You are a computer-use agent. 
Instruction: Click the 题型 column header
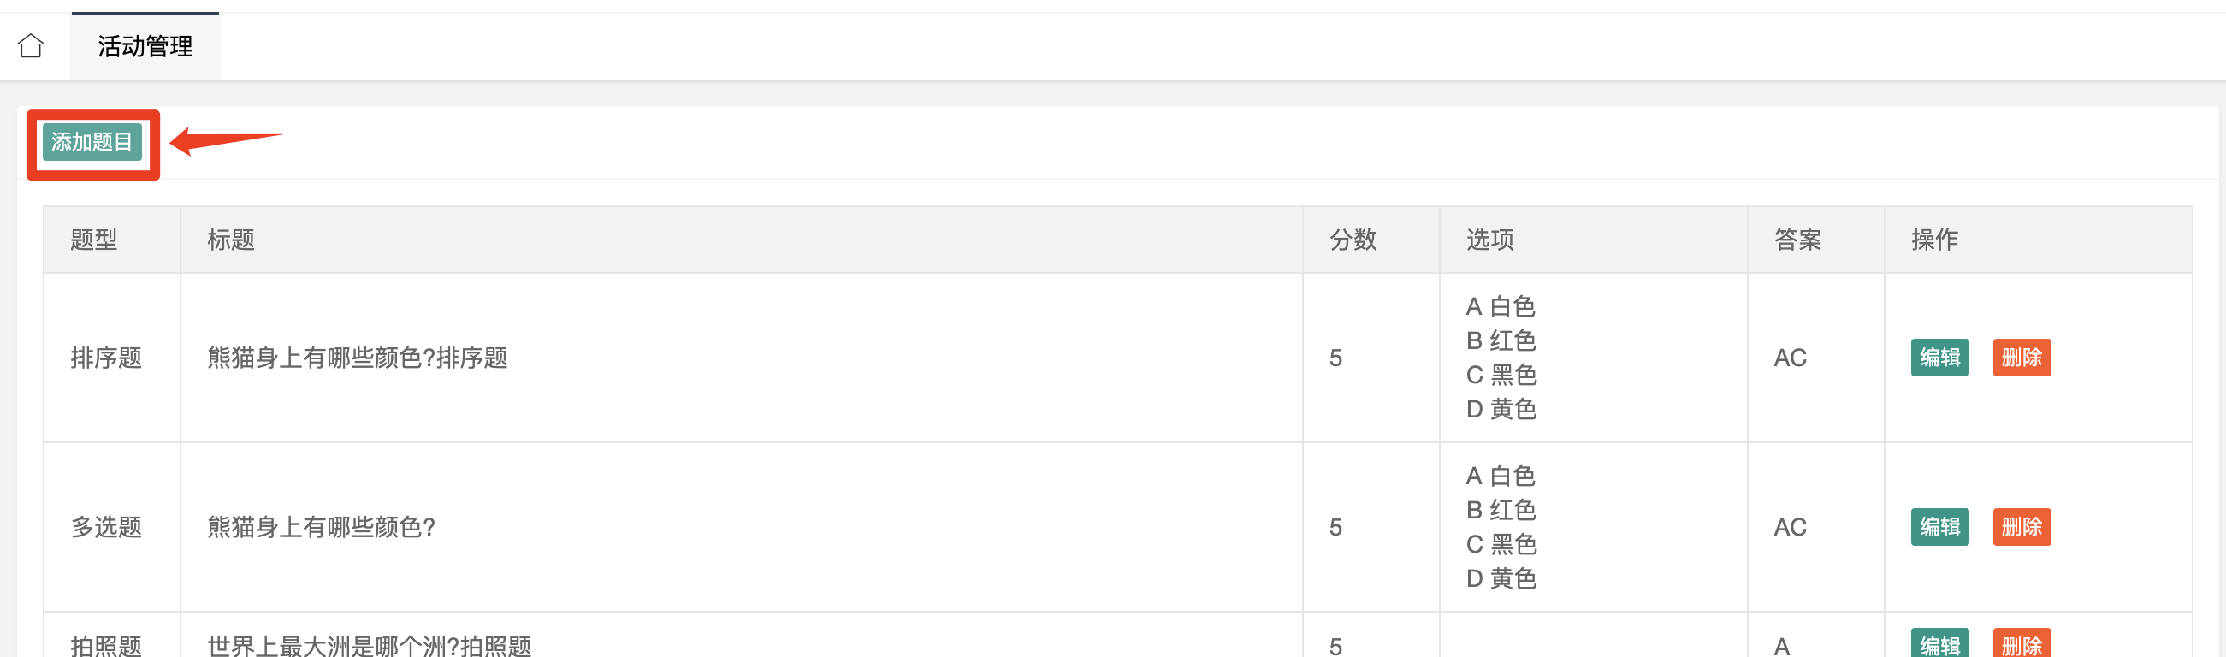pos(94,240)
